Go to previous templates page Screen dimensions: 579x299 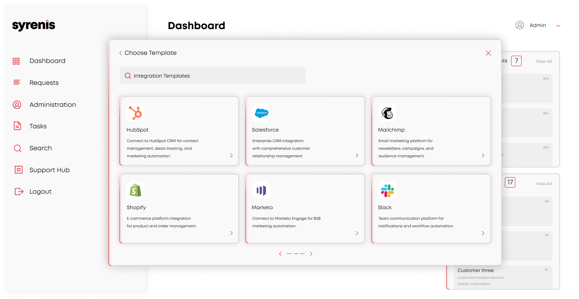280,254
